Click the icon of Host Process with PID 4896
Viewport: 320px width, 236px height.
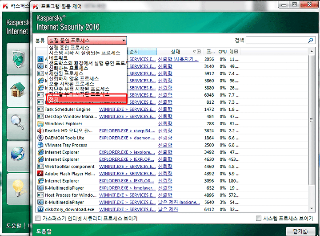(40, 195)
